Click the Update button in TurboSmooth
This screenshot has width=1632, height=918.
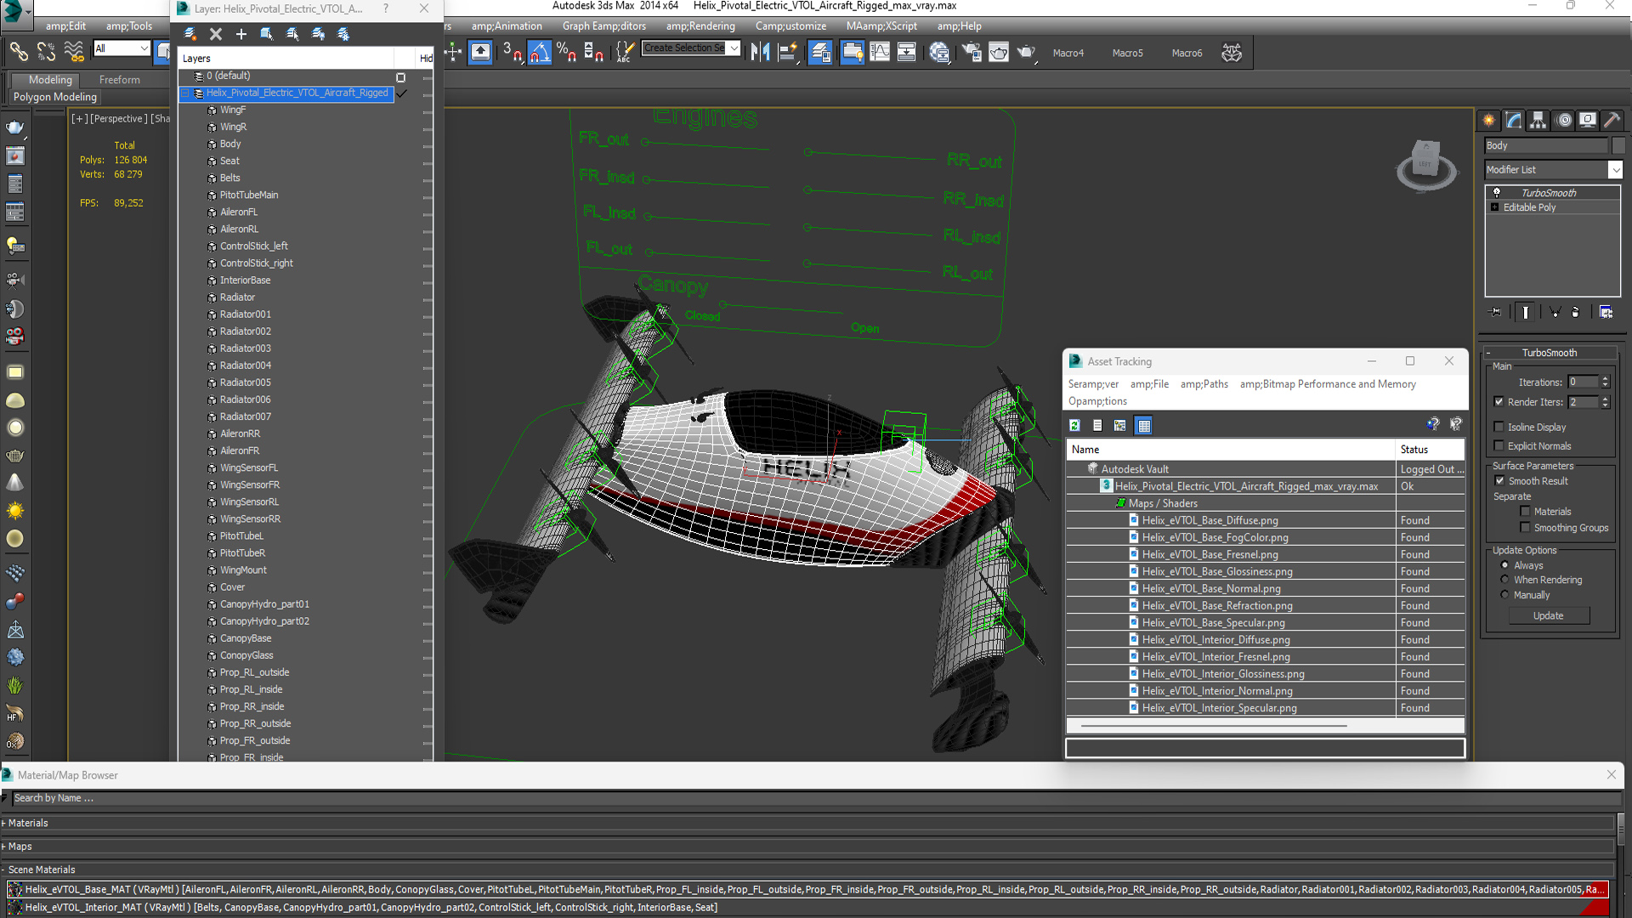click(1549, 615)
